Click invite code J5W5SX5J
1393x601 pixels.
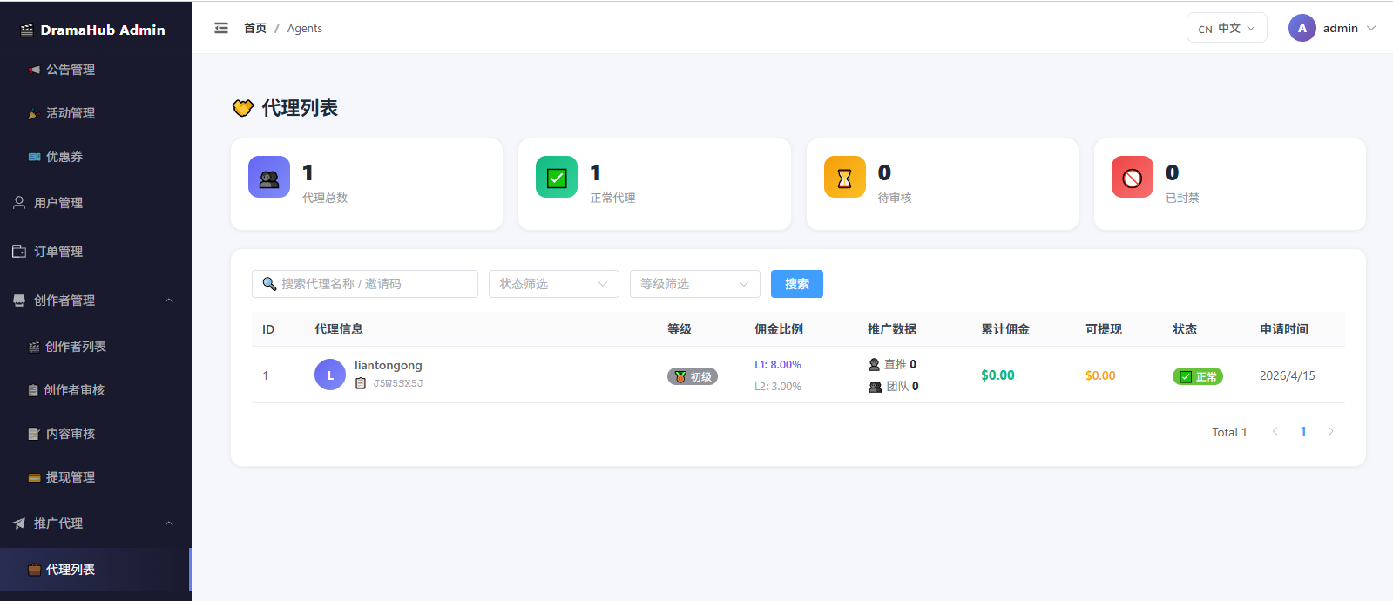pyautogui.click(x=398, y=383)
